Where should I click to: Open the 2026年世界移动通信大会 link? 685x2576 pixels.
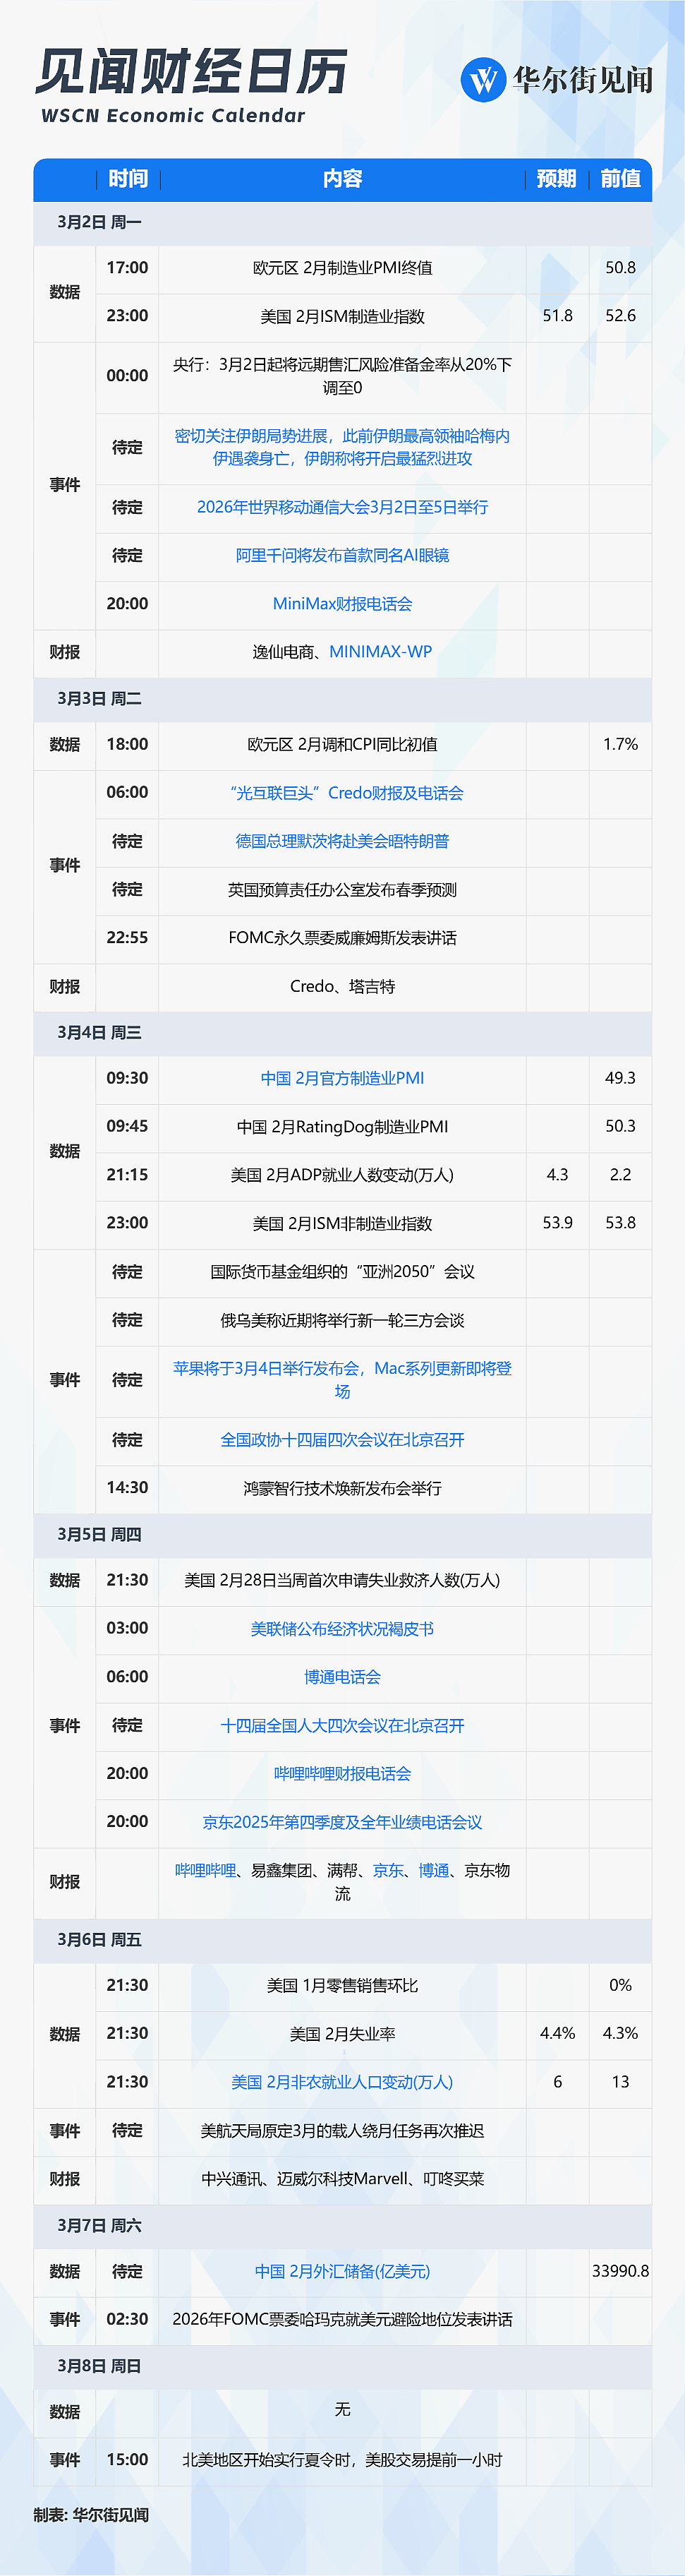tap(342, 508)
